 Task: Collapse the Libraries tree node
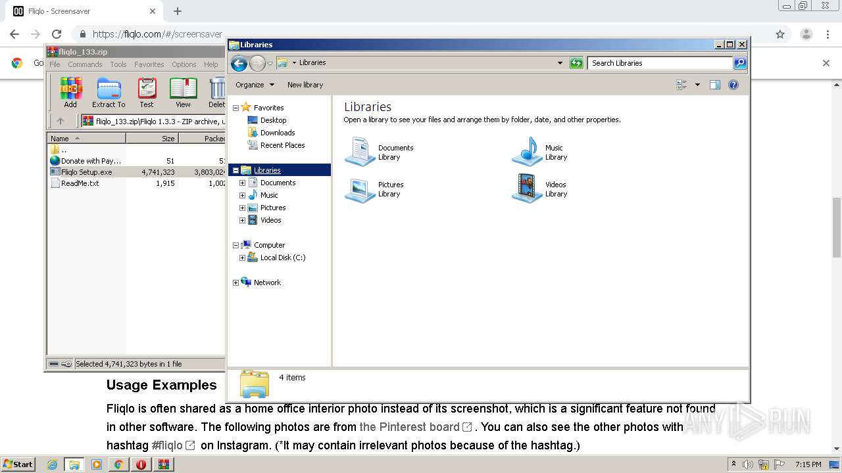(x=235, y=170)
